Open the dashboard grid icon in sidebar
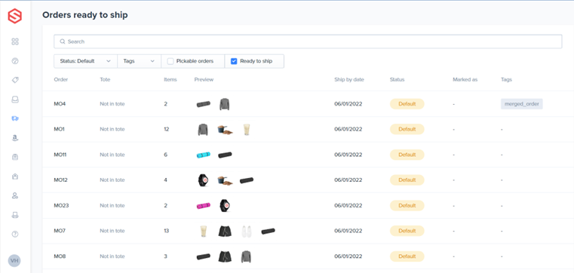The height and width of the screenshot is (273, 574). click(x=15, y=41)
